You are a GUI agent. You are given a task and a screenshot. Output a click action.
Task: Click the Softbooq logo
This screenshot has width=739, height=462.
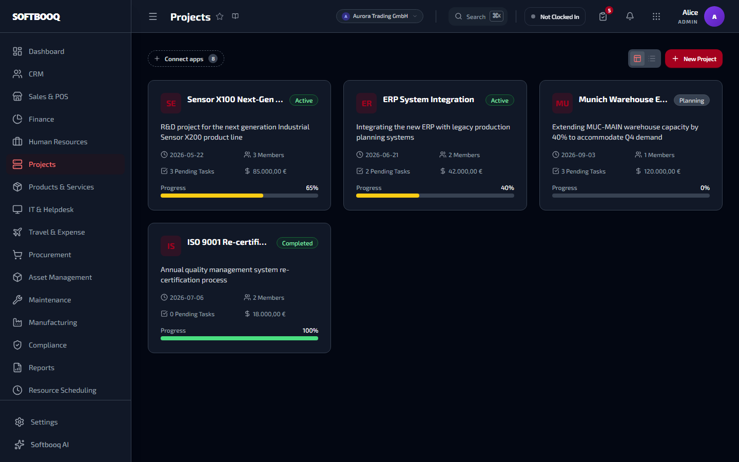(36, 17)
